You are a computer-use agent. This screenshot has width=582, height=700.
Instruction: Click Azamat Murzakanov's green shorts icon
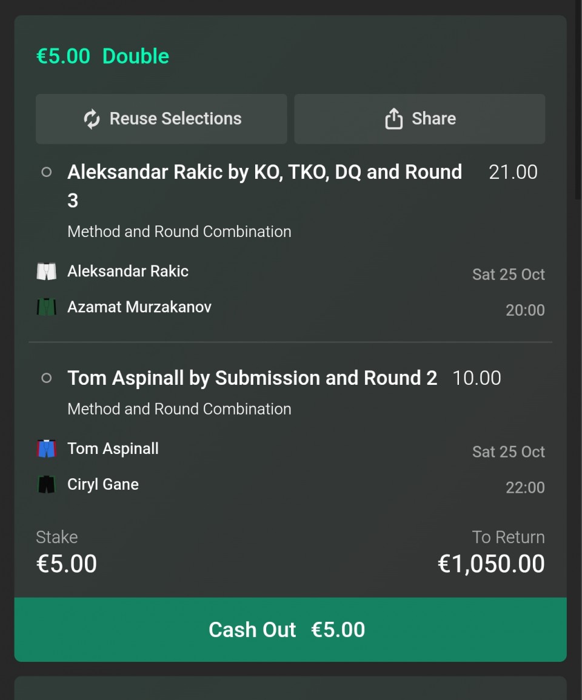[x=47, y=307]
